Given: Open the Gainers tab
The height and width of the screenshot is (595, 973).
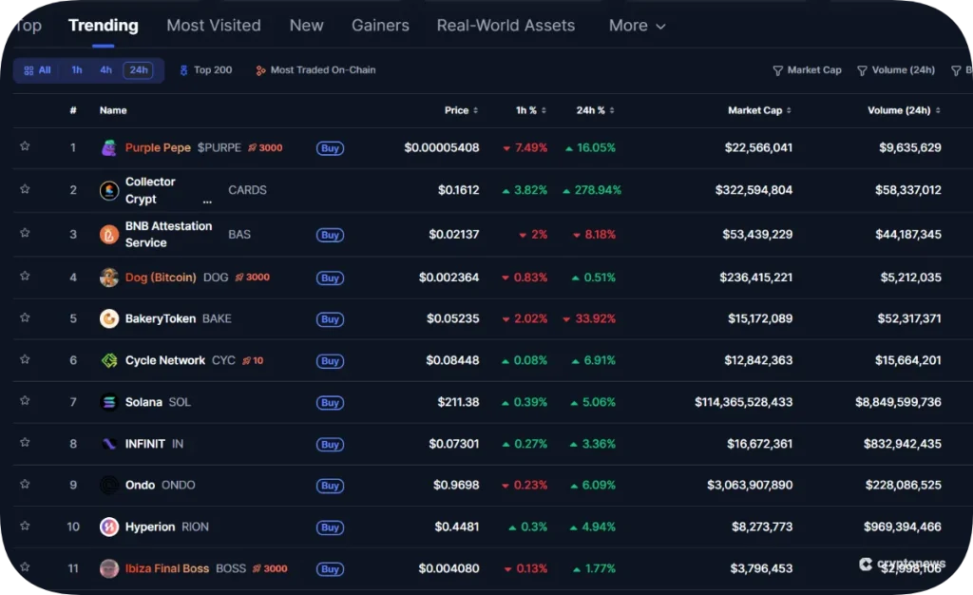Looking at the screenshot, I should click(380, 26).
